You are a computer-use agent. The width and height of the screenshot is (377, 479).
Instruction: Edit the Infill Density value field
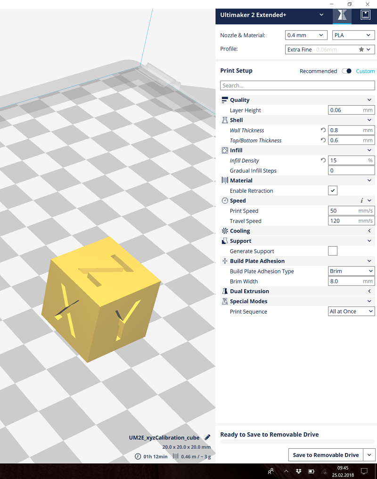click(x=352, y=160)
